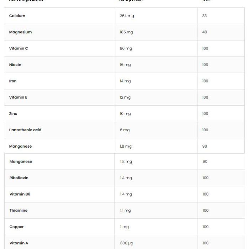Image resolution: width=249 pixels, height=249 pixels.
Task: Click the 33 percent value for Calcium
Action: [x=205, y=16]
